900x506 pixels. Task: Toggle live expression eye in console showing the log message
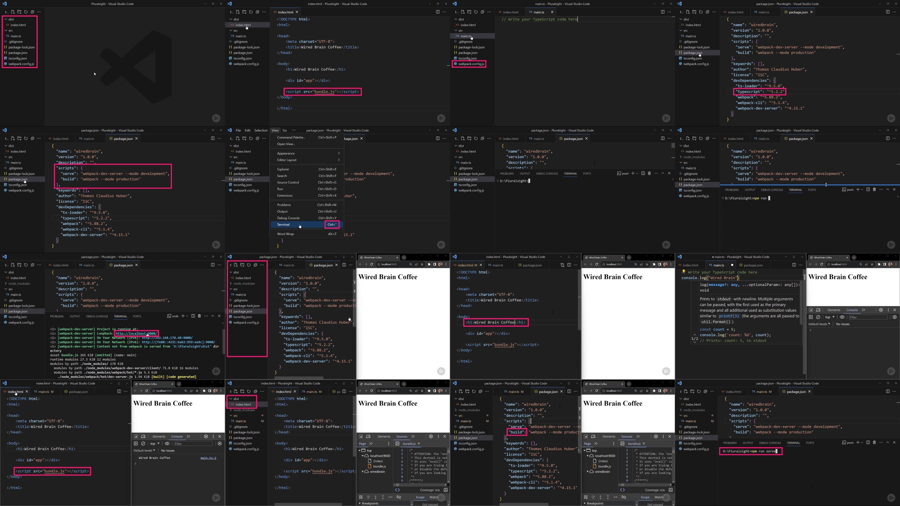point(167,444)
